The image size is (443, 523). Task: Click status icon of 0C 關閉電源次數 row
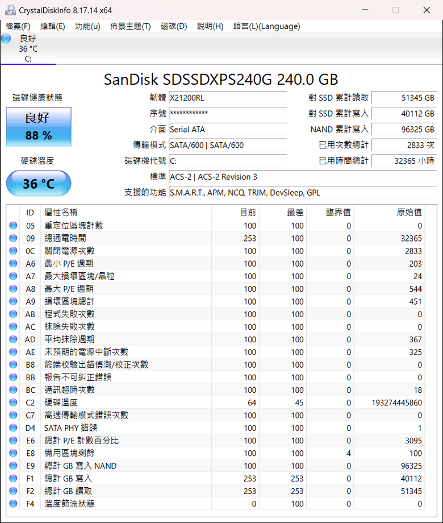[13, 251]
